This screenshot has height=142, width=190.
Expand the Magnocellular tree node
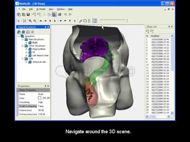27,49
